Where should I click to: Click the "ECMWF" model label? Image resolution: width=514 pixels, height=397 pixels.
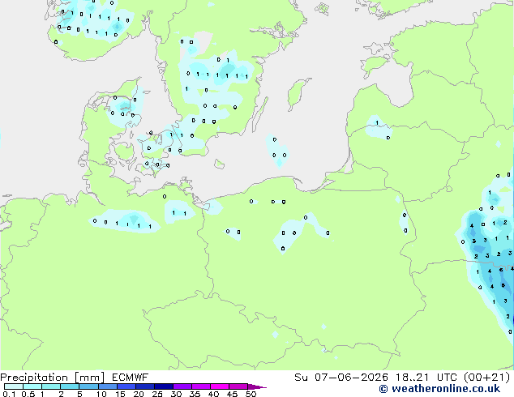pos(130,378)
